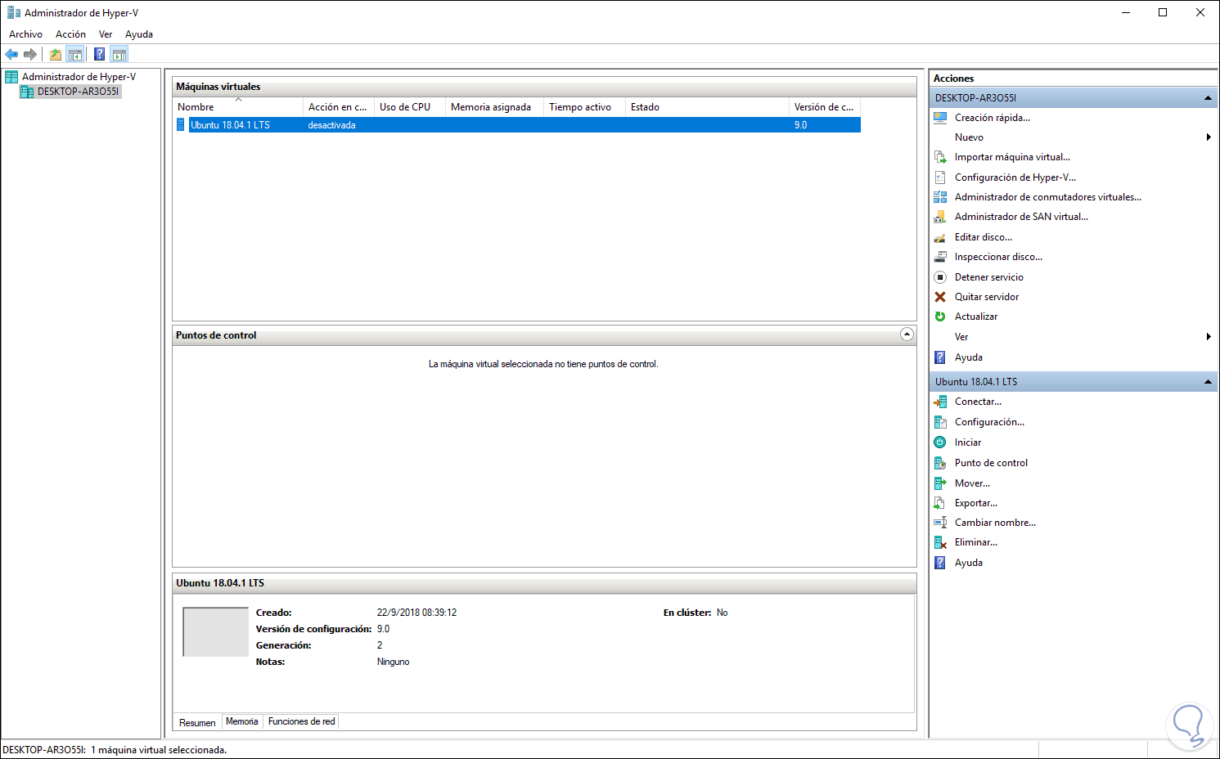Click Eliminar... action link
1220x759 pixels.
[976, 542]
